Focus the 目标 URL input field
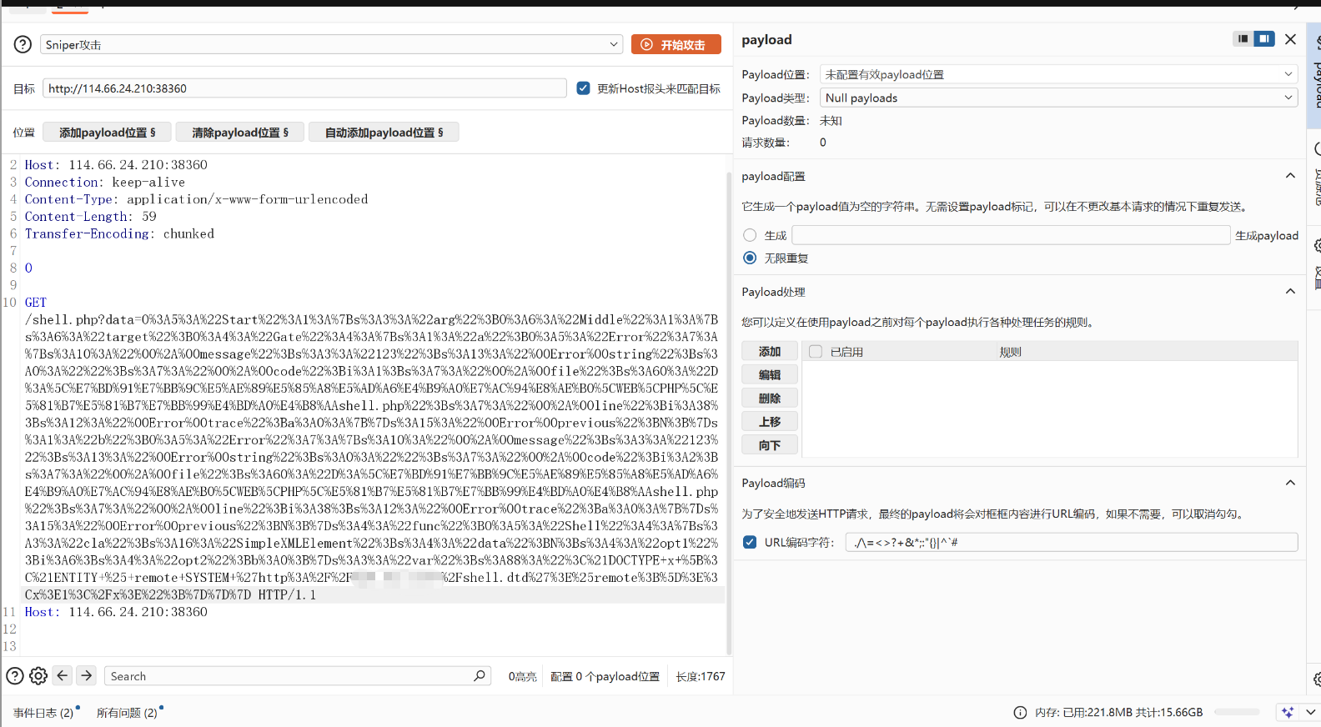This screenshot has height=727, width=1321. (x=304, y=88)
